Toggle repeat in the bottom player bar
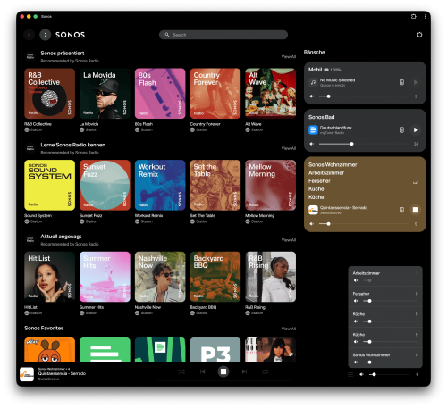The image size is (447, 408). (x=266, y=371)
